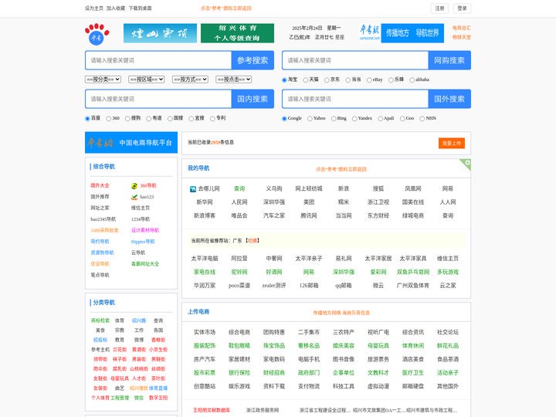The image size is (556, 417).
Task: Open the 按点击 dropdown
Action: [234, 80]
